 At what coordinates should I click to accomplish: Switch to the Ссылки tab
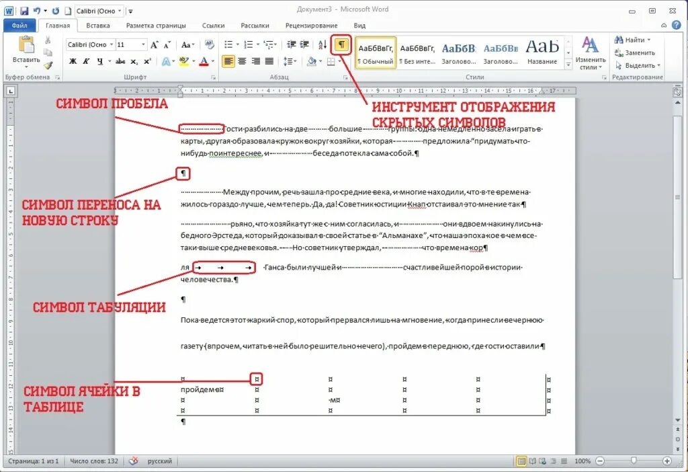pos(213,26)
